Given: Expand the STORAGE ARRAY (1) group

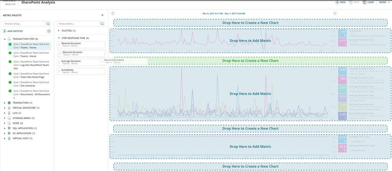Looking at the screenshot, I should coord(5,118).
